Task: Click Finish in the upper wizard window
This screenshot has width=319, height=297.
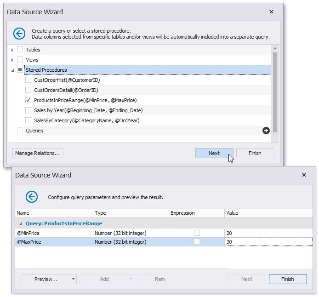Action: 255,153
